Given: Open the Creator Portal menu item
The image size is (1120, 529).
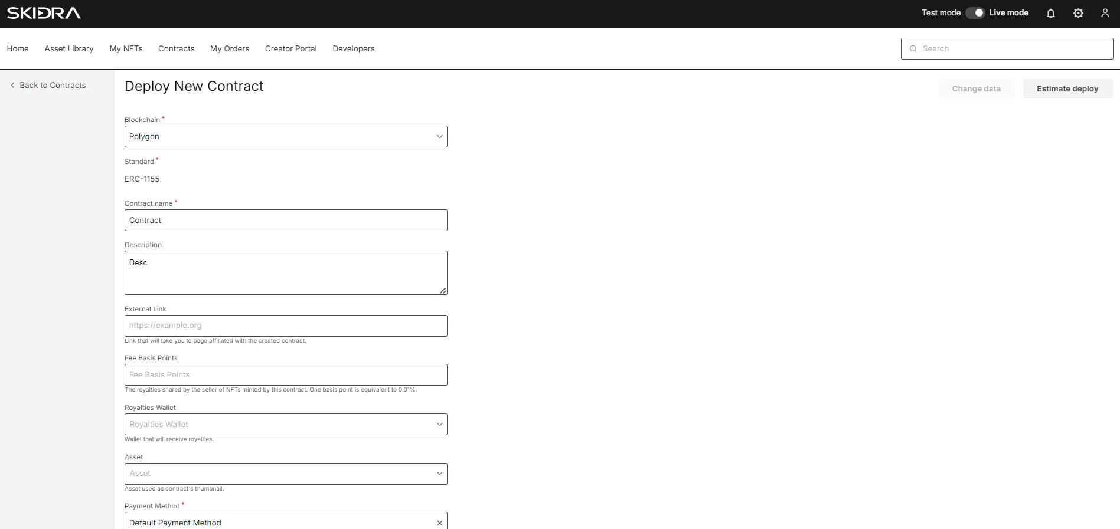Looking at the screenshot, I should tap(291, 49).
